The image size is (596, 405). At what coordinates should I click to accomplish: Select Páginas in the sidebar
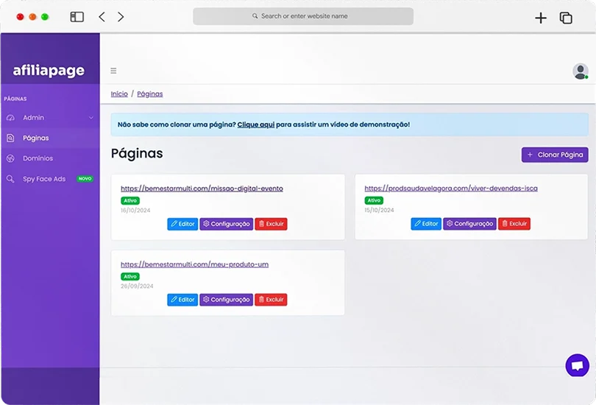[x=35, y=138]
